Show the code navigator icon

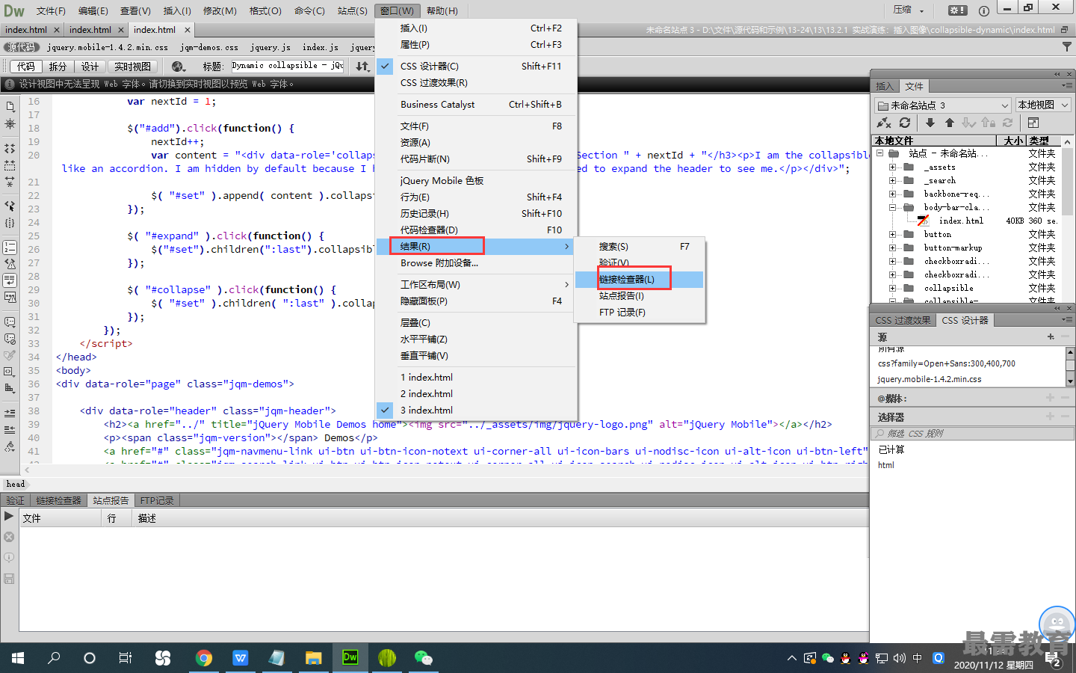[x=10, y=123]
